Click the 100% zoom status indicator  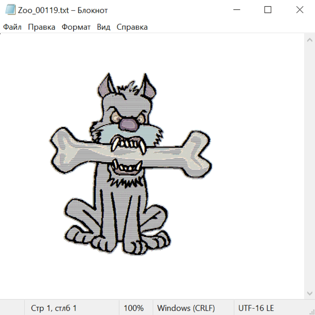click(134, 308)
